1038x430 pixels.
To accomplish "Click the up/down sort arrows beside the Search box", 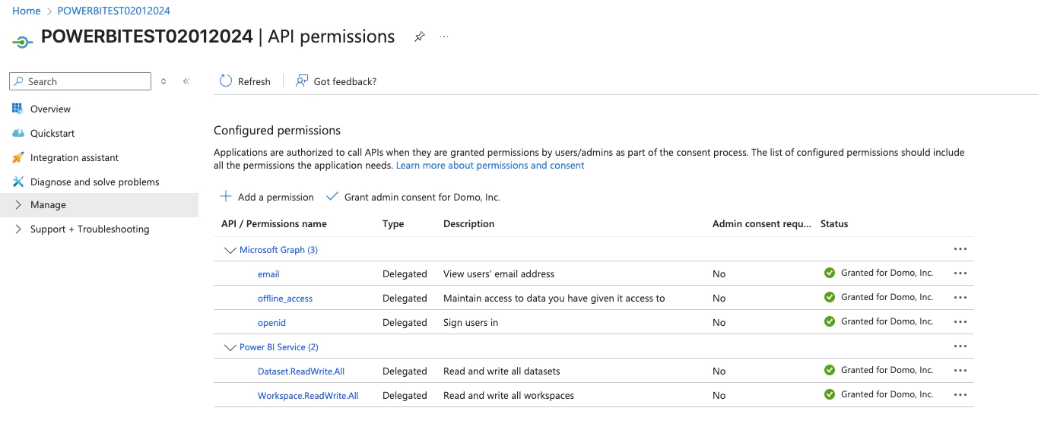I will (163, 81).
